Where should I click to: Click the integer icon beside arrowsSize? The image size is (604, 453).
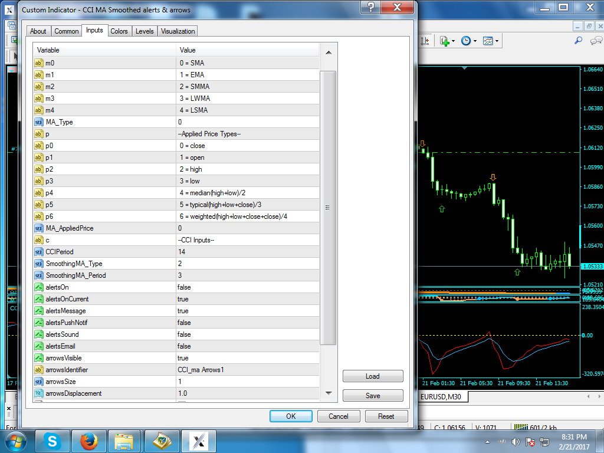(38, 382)
